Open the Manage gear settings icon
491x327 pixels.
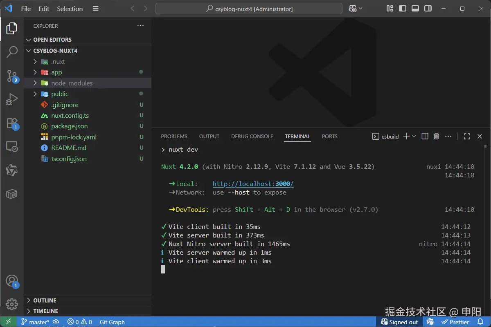point(12,304)
